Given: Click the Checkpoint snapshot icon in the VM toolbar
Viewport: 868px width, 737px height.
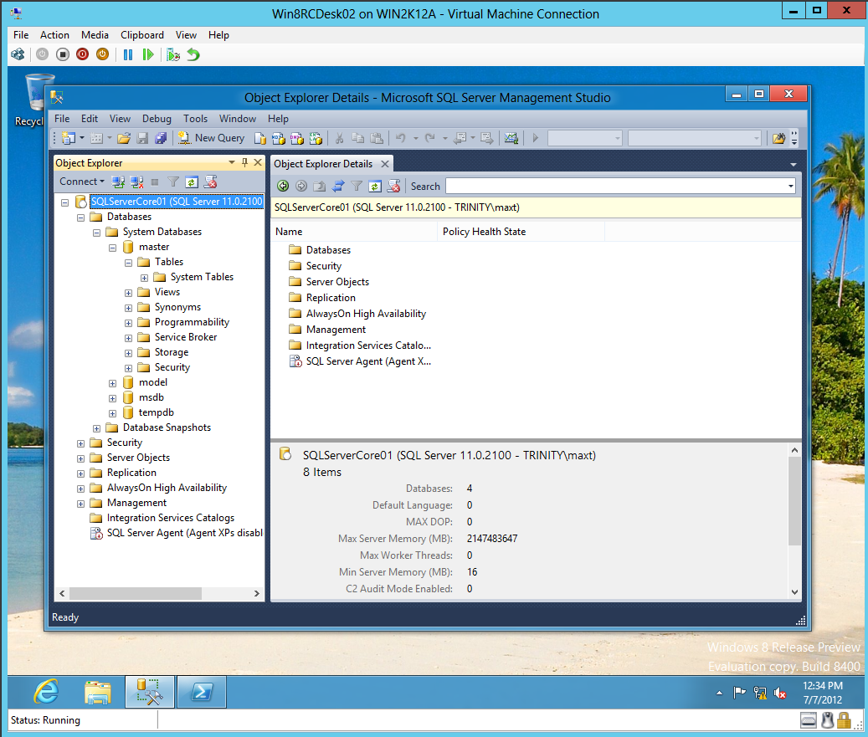Looking at the screenshot, I should [173, 54].
